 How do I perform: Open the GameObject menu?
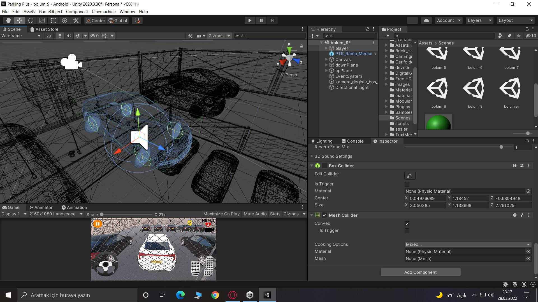[50, 12]
